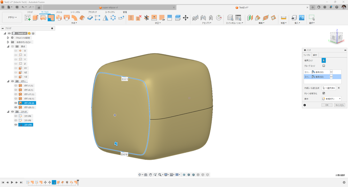Click the active Patch tool icon
348x187 pixels.
click(x=51, y=18)
